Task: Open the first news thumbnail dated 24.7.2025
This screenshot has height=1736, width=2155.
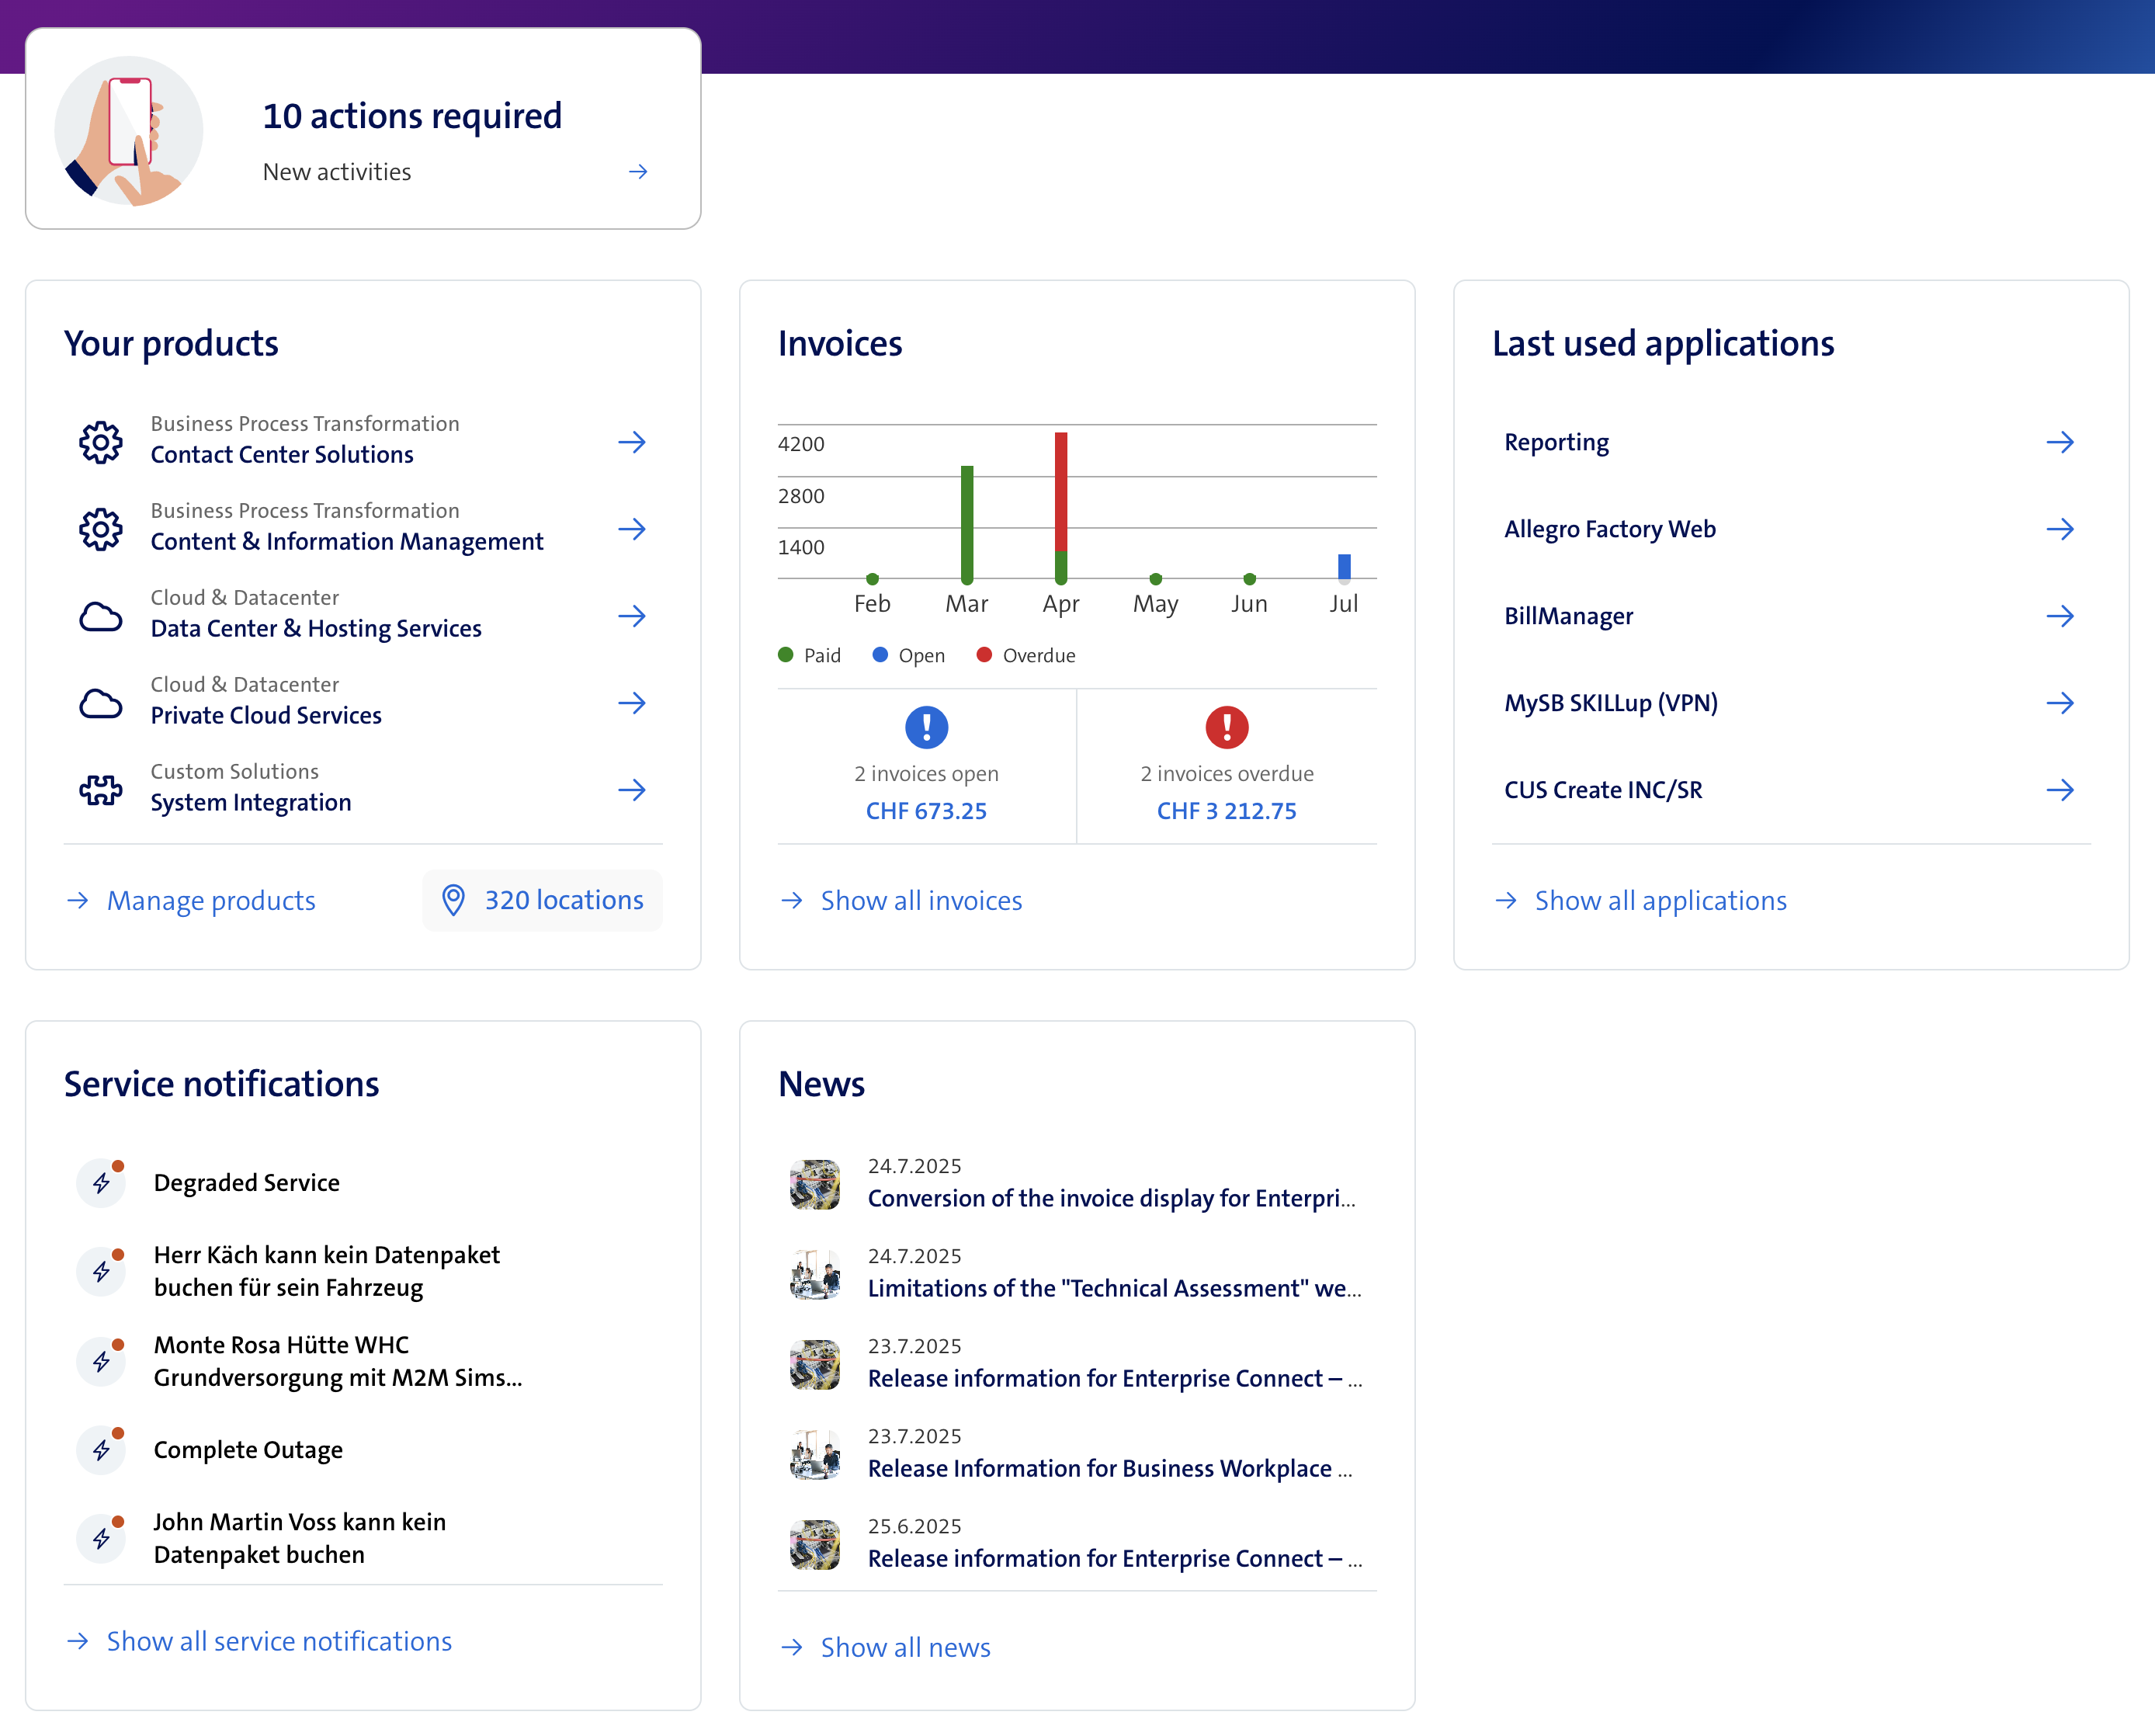Action: click(815, 1184)
